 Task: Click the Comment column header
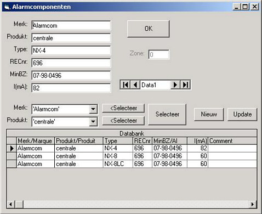(232, 141)
